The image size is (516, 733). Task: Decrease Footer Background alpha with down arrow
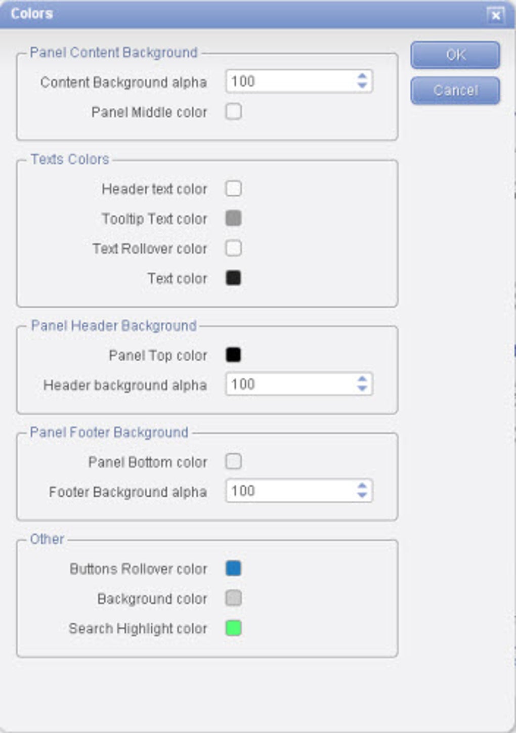362,496
